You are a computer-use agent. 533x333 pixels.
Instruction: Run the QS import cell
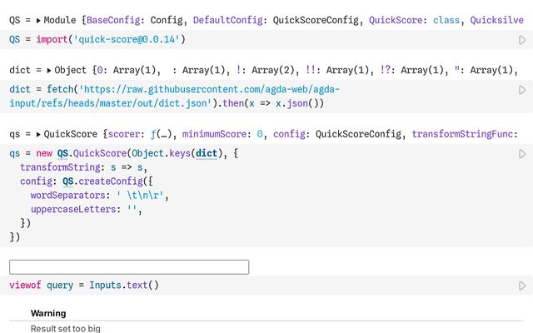pos(522,39)
